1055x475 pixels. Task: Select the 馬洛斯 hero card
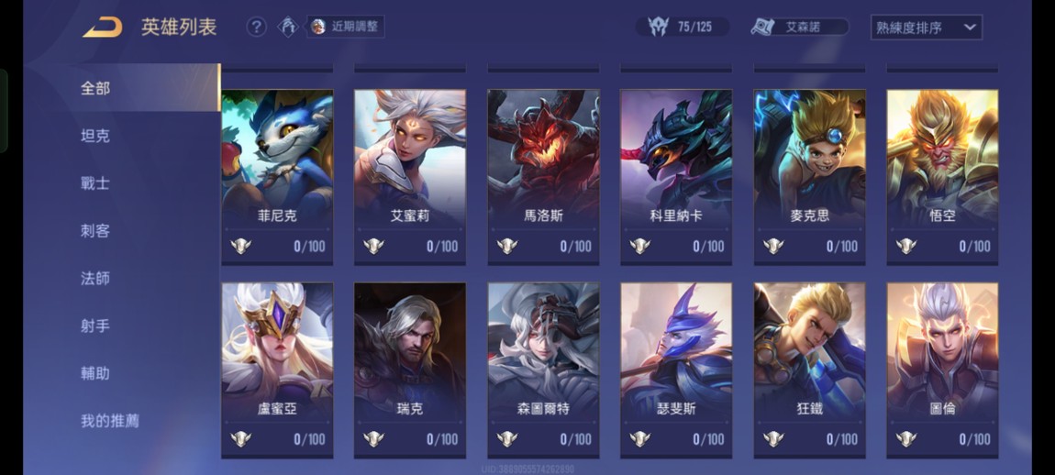[x=543, y=177]
